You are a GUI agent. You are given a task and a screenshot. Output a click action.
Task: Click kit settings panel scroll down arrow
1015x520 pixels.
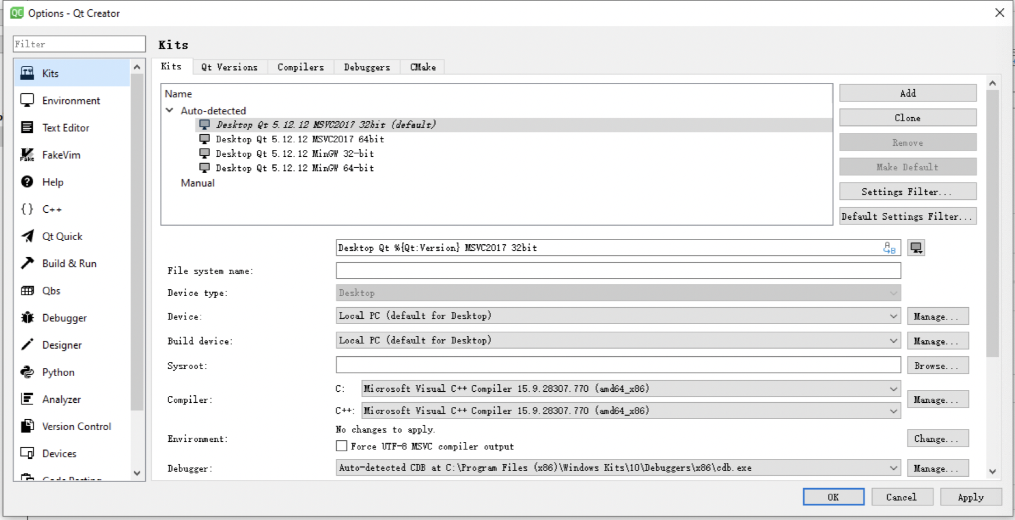[993, 472]
